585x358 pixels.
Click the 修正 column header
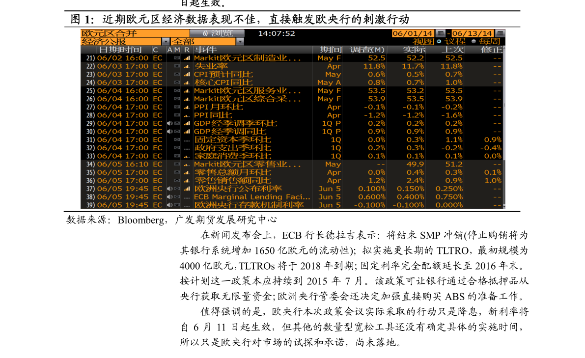491,50
